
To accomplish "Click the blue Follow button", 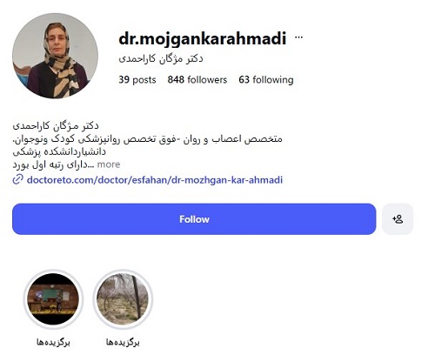I will (194, 219).
